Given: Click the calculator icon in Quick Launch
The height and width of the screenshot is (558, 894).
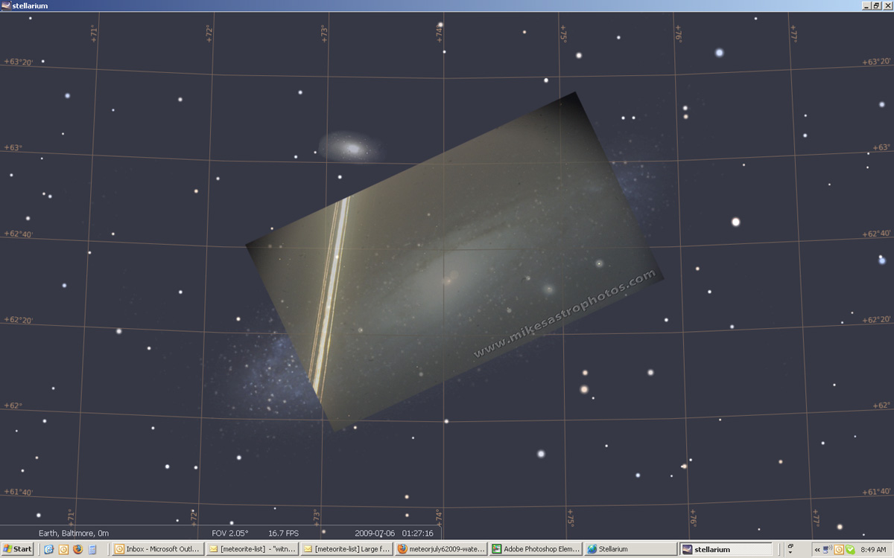Looking at the screenshot, I should (92, 549).
